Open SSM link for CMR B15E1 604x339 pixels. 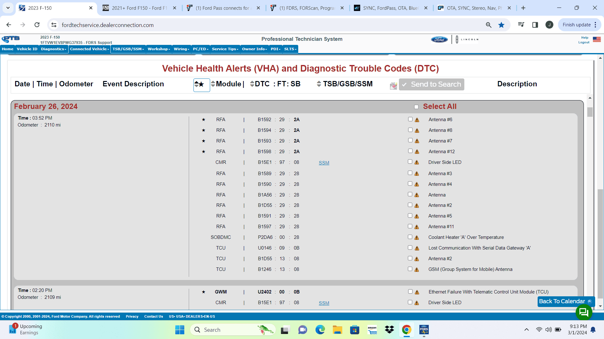point(324,163)
